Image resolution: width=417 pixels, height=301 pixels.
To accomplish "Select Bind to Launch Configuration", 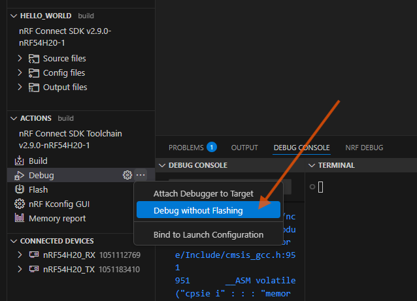I will point(208,235).
